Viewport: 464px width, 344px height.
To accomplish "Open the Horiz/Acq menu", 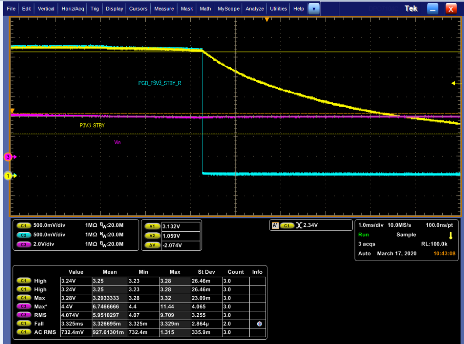I will pos(73,9).
